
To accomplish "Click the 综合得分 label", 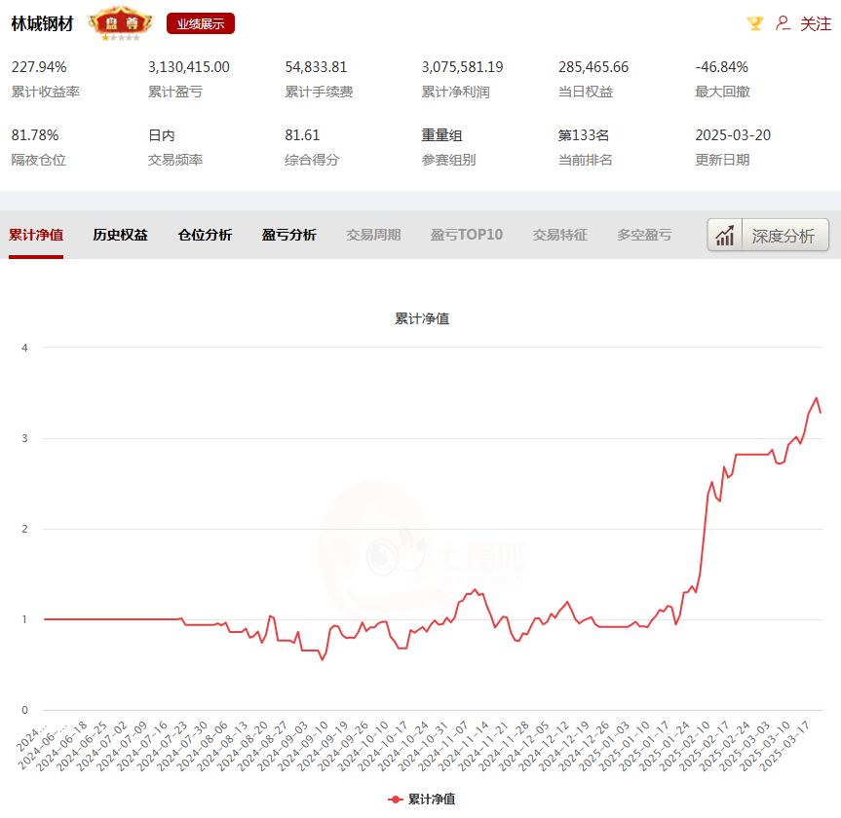I will pyautogui.click(x=312, y=160).
